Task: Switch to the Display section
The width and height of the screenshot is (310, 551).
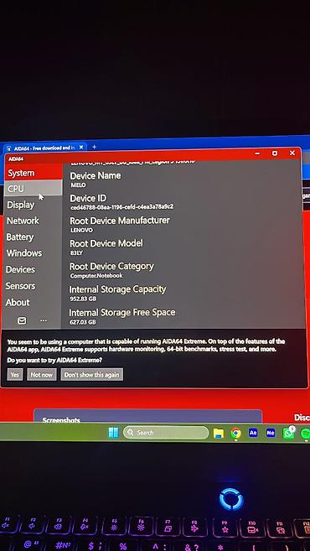Action: point(21,205)
